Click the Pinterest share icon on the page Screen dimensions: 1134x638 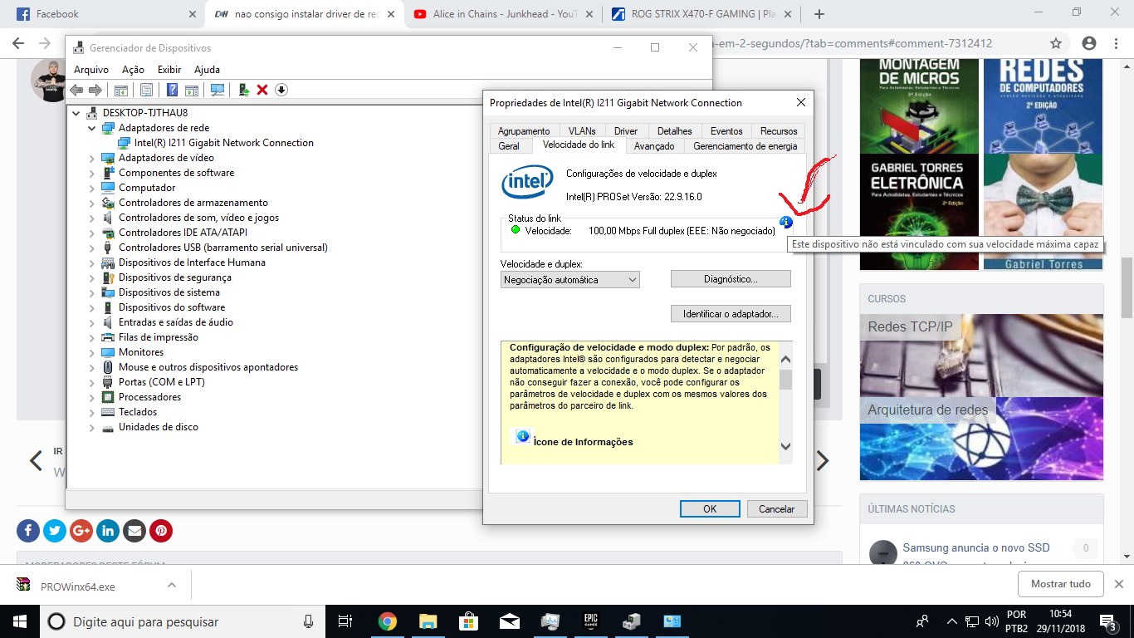[161, 530]
